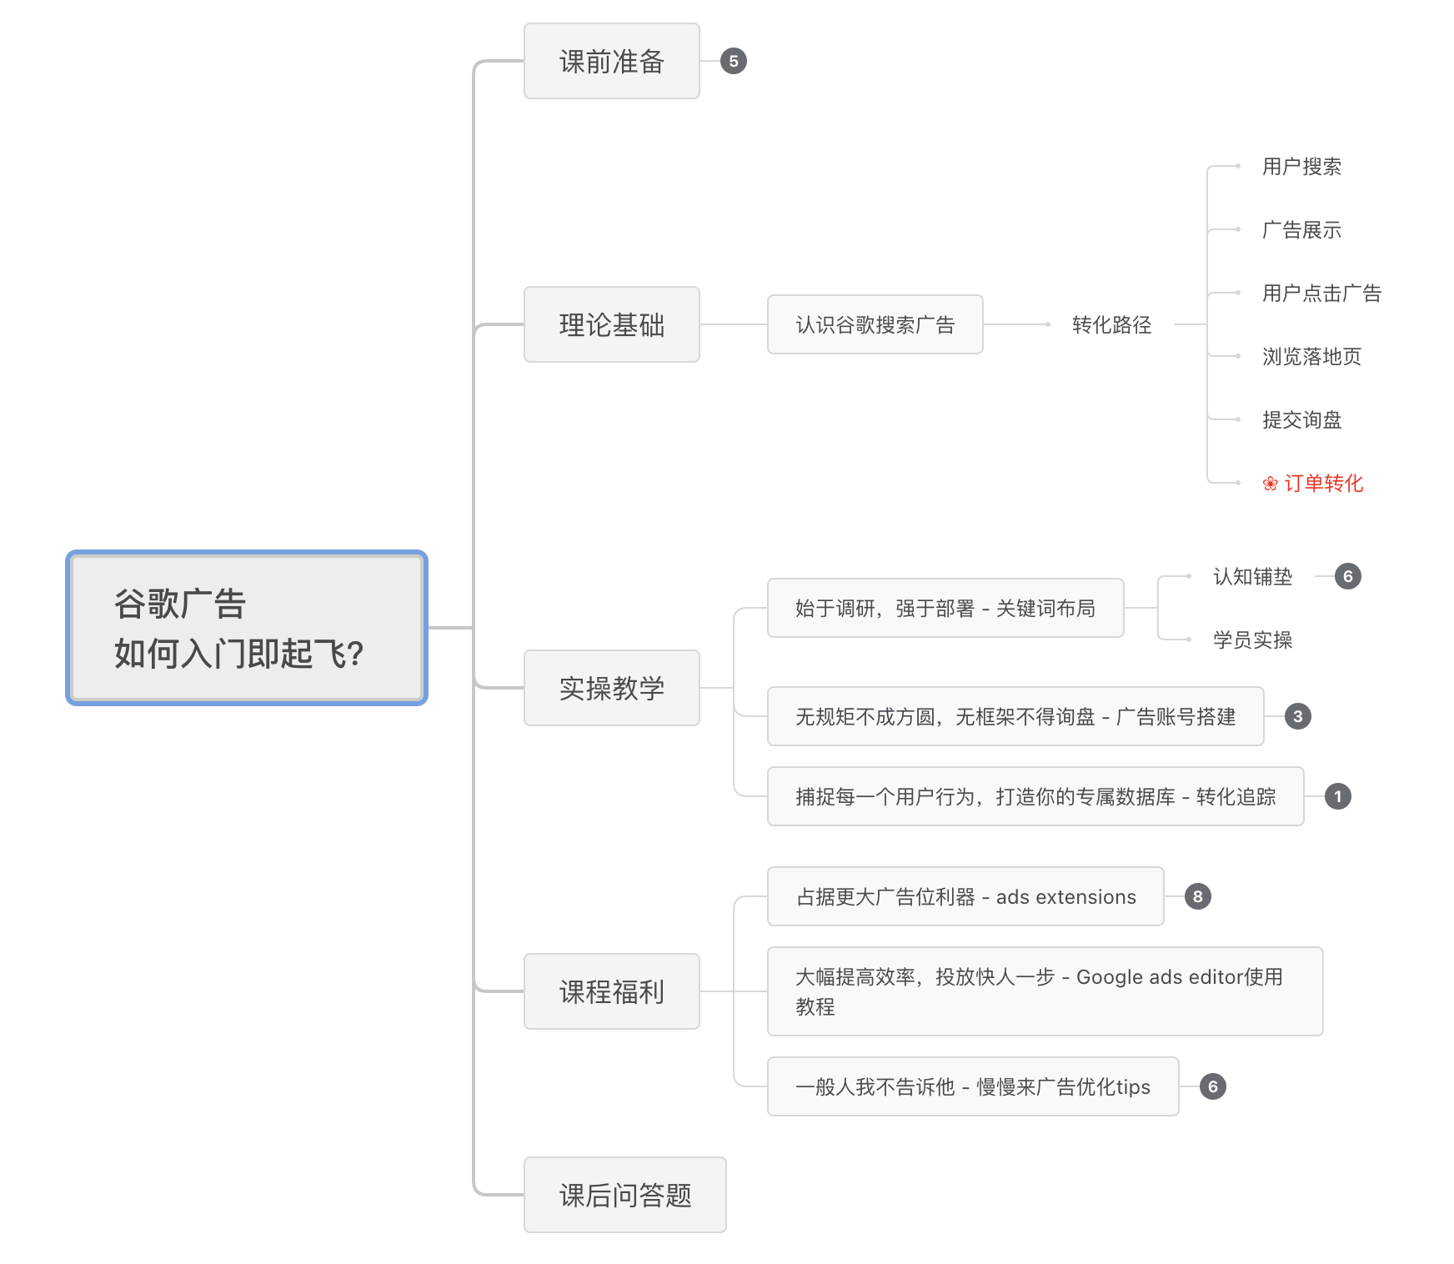Viewport: 1454px width, 1264px height.
Task: Expand the 认知铺垫 badge showing 6
Action: [1347, 576]
